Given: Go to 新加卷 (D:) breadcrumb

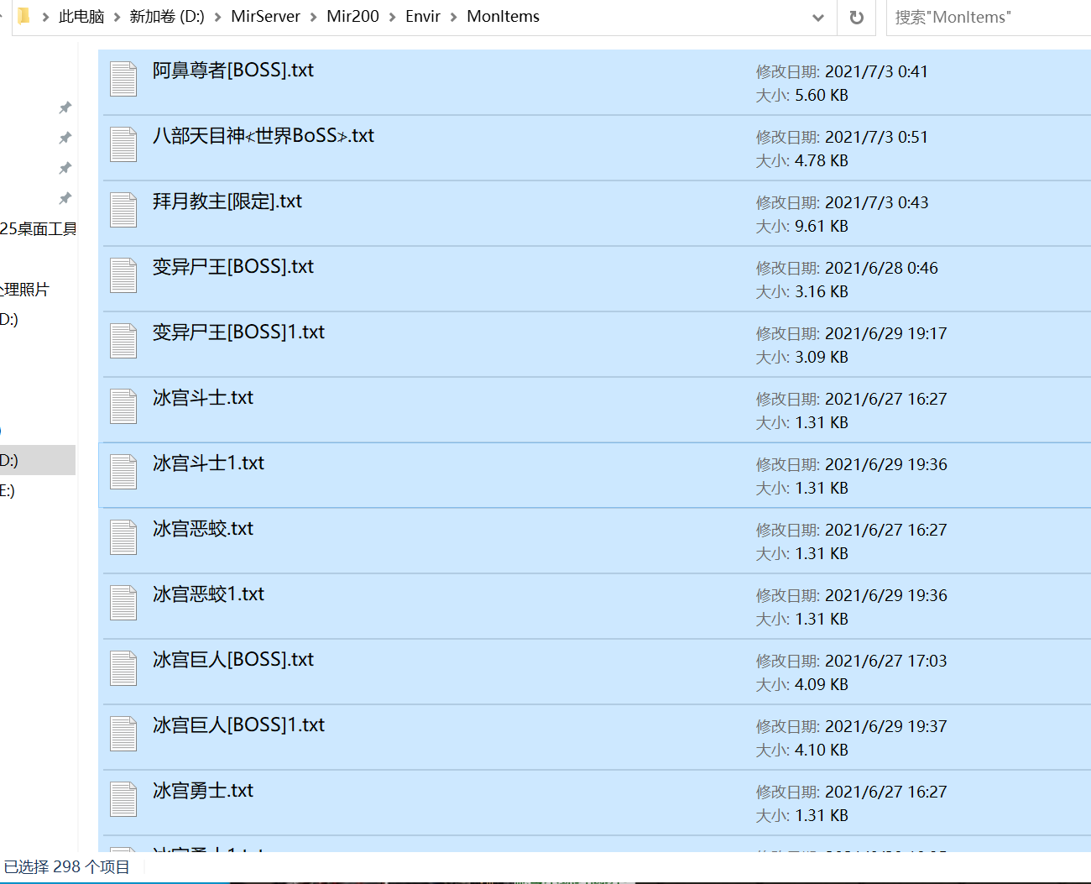Looking at the screenshot, I should 167,17.
